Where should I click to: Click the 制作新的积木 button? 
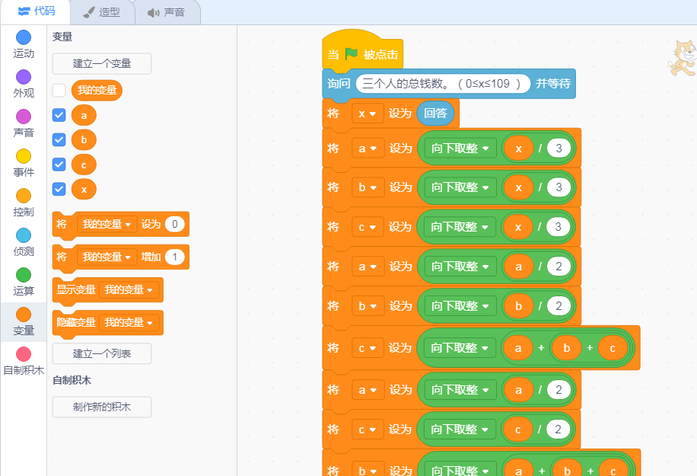pyautogui.click(x=101, y=407)
